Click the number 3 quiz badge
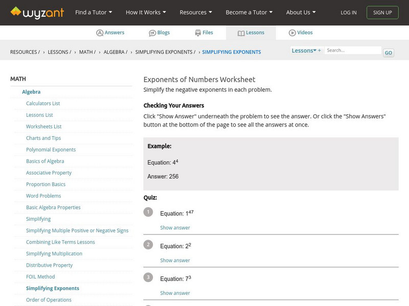Screen dimensions: 409x306 click(148, 277)
